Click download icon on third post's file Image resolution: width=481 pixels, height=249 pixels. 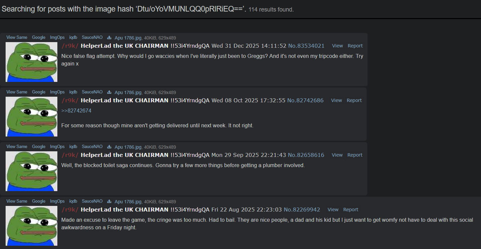tap(109, 147)
